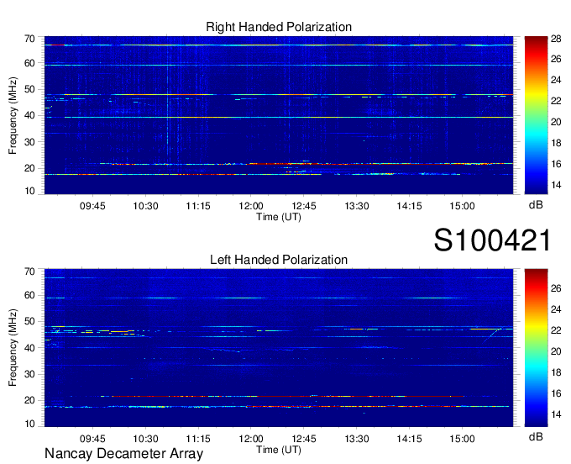Click the dB unit label under the left-handed color scale
The image size is (571, 464).
coord(536,436)
